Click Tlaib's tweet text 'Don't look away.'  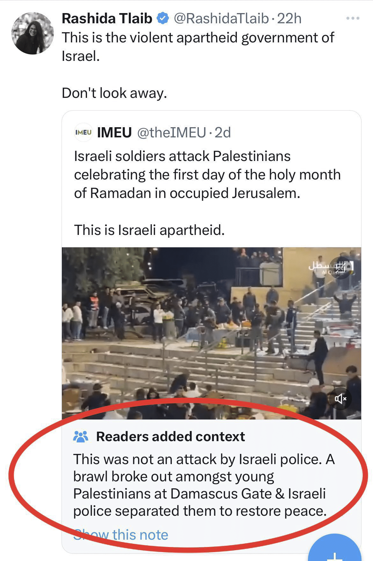point(114,93)
